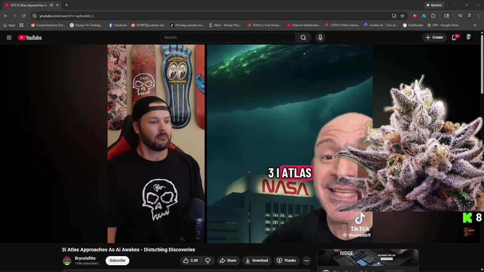This screenshot has width=484, height=272.
Task: Open Disney Pin Trading bookmark
Action: tap(86, 25)
